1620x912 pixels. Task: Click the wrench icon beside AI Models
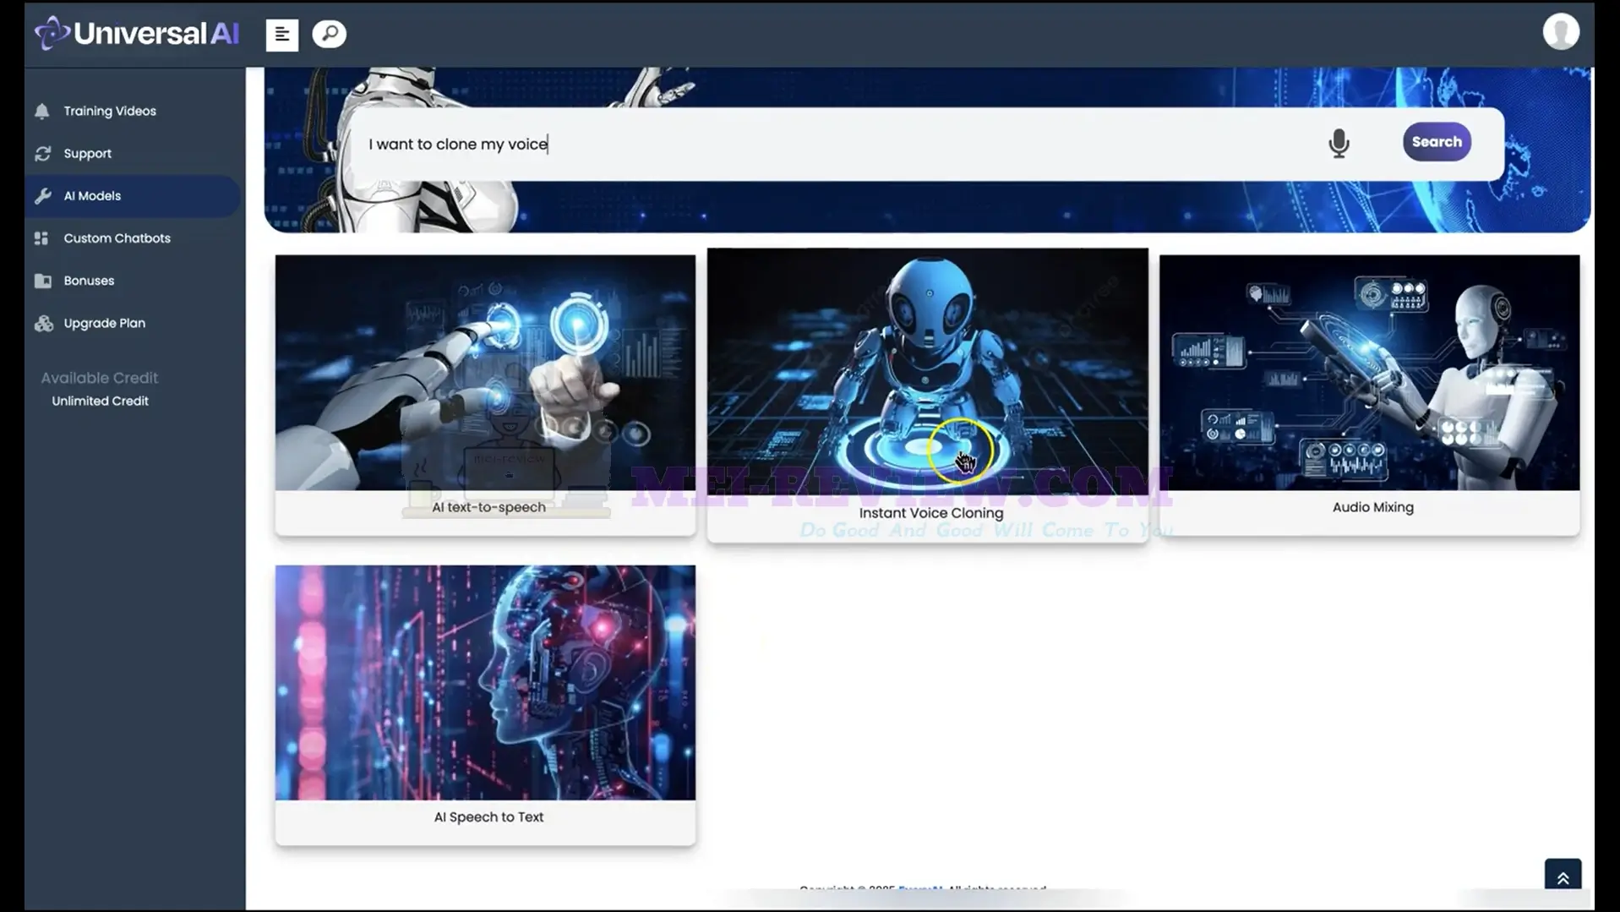(x=43, y=196)
